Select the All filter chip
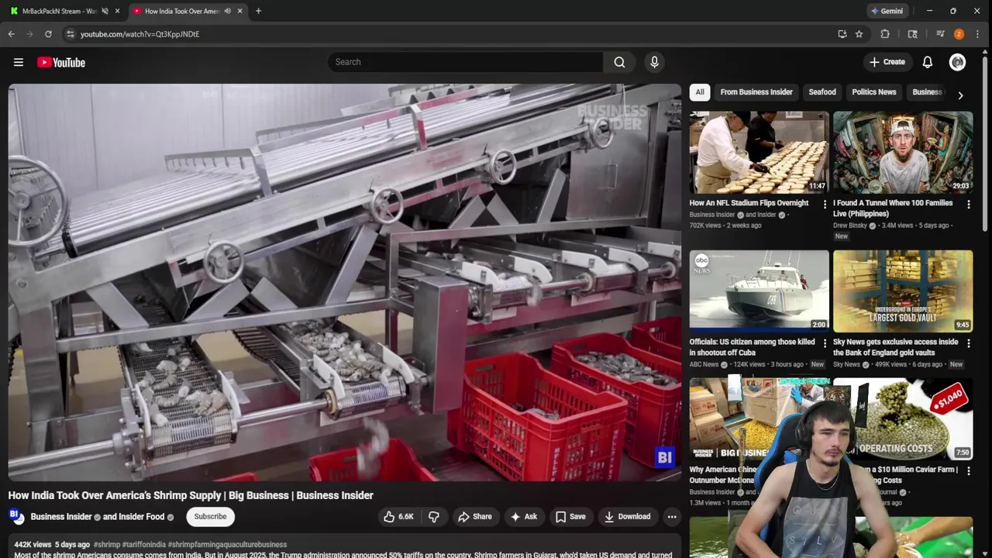Image resolution: width=992 pixels, height=558 pixels. click(700, 92)
